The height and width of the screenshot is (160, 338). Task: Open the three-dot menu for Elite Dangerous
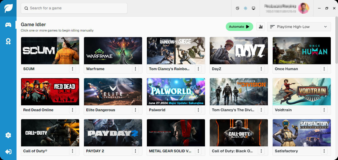click(135, 110)
